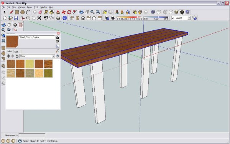The image size is (230, 144).
Task: Close the Materials panel
Action: (x=58, y=33)
